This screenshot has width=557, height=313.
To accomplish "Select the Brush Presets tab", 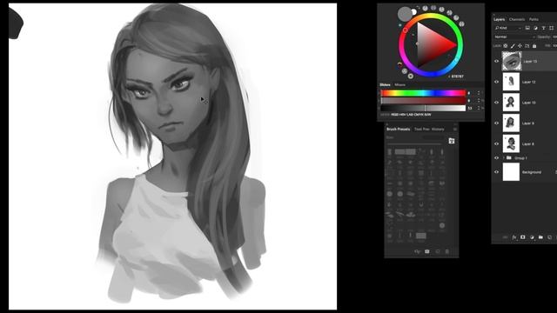I will [x=399, y=130].
